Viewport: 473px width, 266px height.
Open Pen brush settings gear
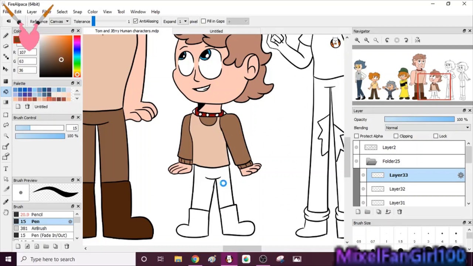[70, 222]
